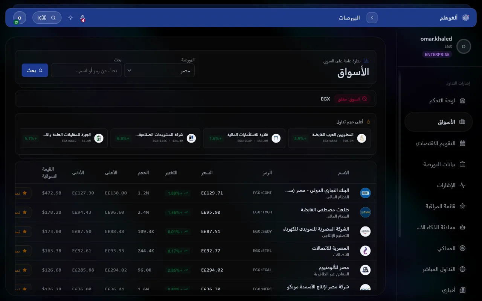The height and width of the screenshot is (301, 482).
Task: Star the EGX:SWDY row to watchlist
Action: (x=23, y=231)
